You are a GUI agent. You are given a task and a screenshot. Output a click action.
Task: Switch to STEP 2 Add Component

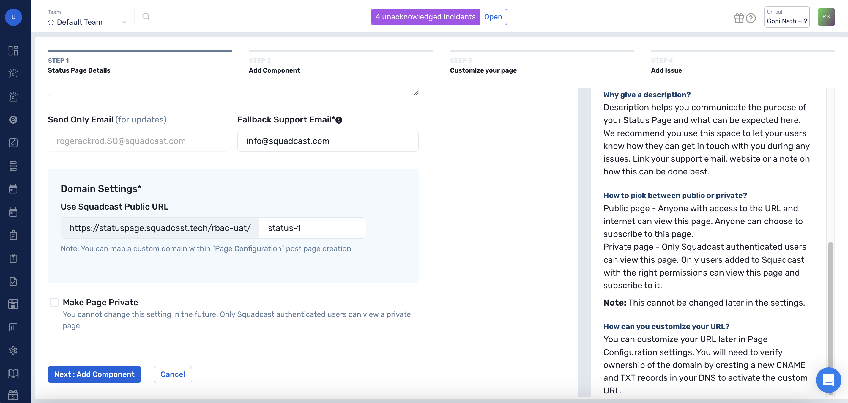tap(274, 70)
